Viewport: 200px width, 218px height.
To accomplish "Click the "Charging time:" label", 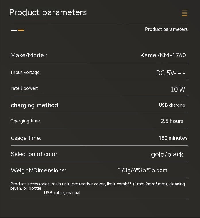I will (26, 121).
